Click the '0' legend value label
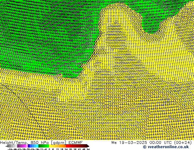The width and height of the screenshot is (194, 150). click(49, 149)
